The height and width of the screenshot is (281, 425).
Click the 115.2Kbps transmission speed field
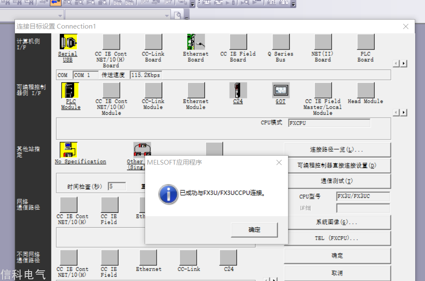(146, 75)
